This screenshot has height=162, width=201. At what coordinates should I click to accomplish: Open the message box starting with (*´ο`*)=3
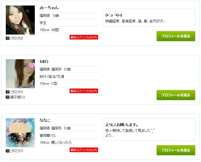pos(149,18)
